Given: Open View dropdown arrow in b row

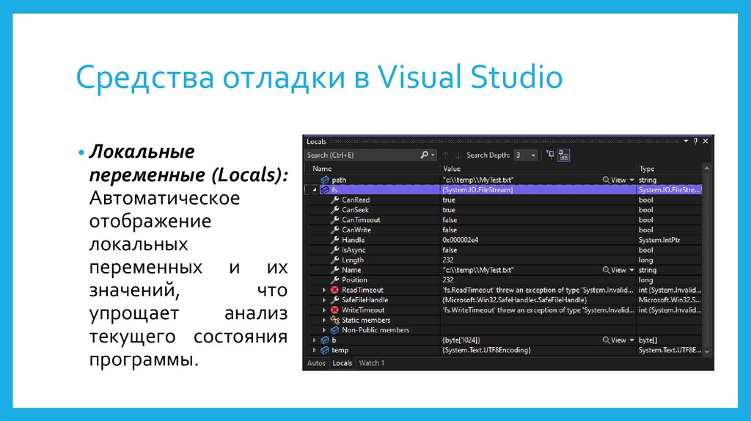Looking at the screenshot, I should 631,340.
